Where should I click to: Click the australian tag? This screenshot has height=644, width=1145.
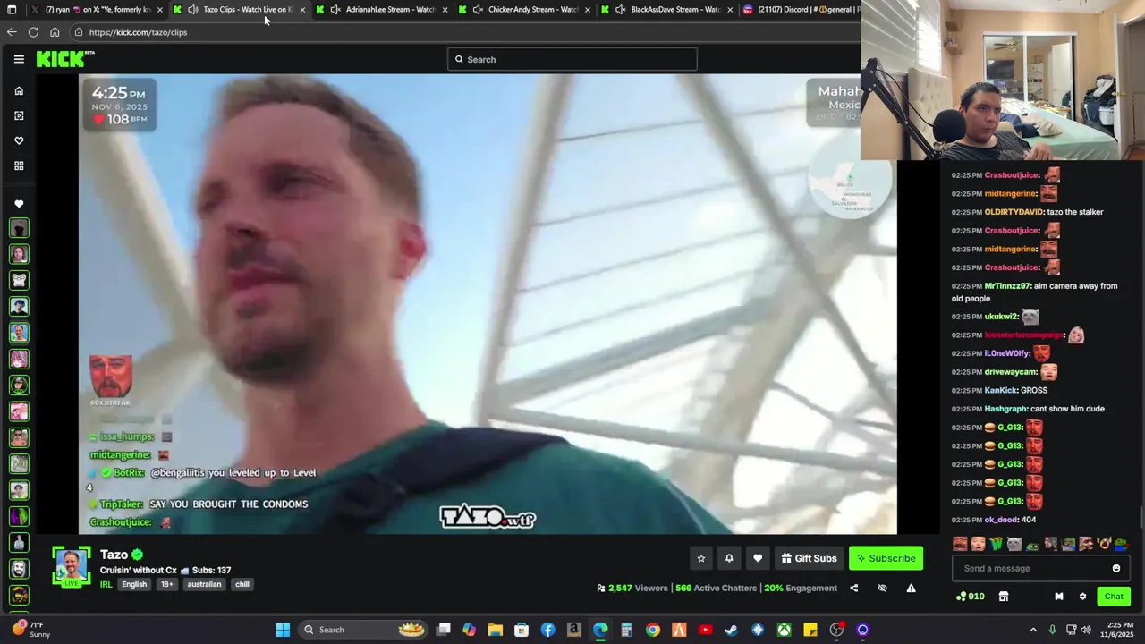(x=204, y=584)
